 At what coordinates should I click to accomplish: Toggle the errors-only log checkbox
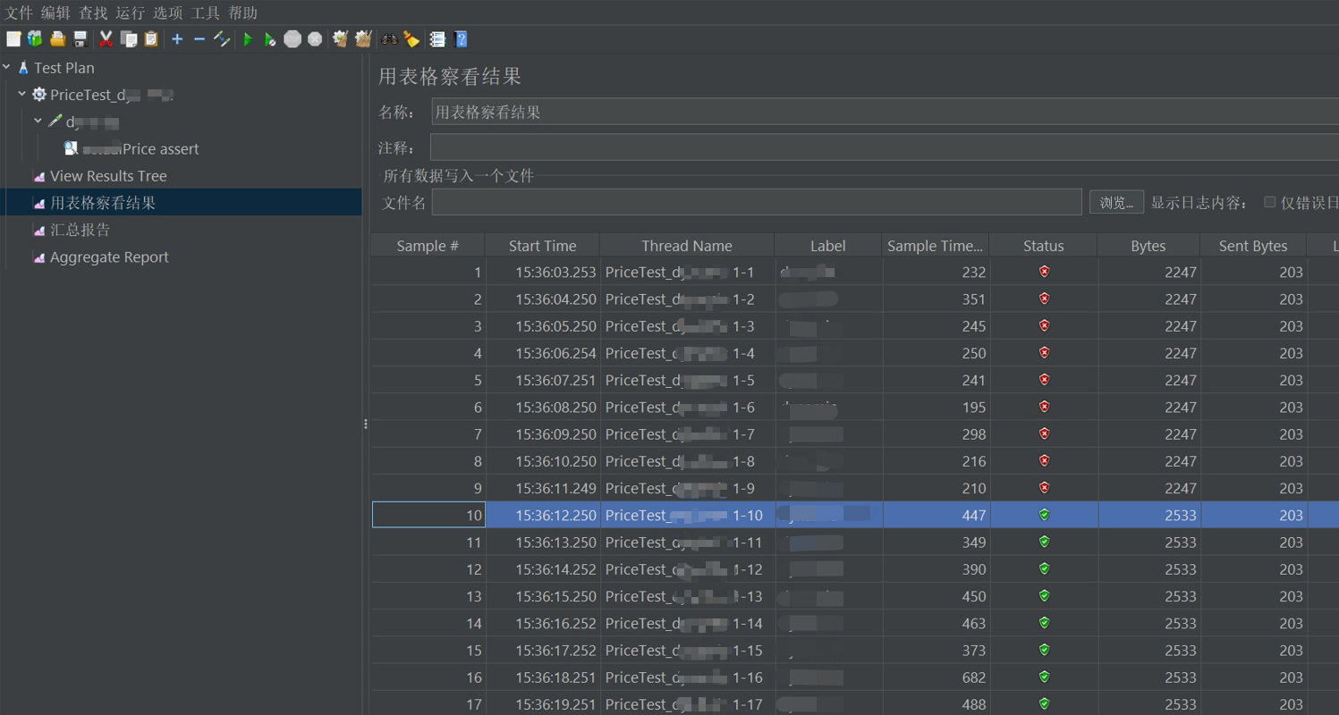[1269, 202]
